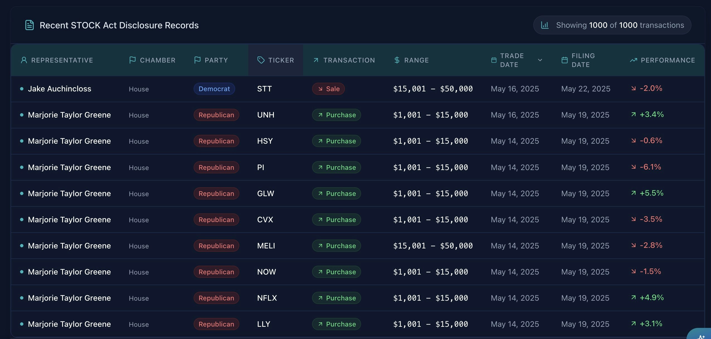The width and height of the screenshot is (711, 339).
Task: Click the Purchase badge in NOW row
Action: click(337, 272)
